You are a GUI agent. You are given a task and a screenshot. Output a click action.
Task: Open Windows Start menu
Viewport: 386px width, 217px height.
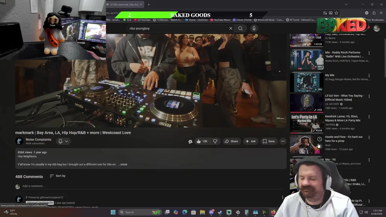113,212
